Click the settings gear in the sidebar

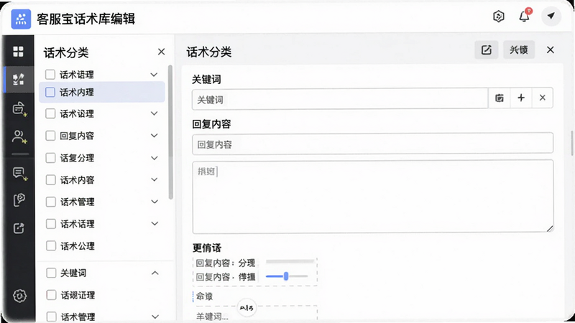(19, 296)
